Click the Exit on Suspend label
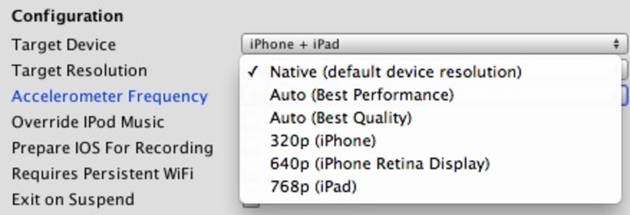The height and width of the screenshot is (215, 630). [x=73, y=199]
